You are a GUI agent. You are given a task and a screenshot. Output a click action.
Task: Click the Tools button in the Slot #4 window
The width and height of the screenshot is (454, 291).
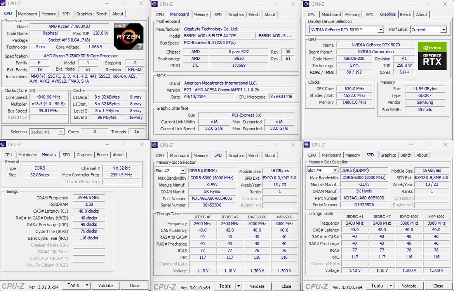(377, 286)
